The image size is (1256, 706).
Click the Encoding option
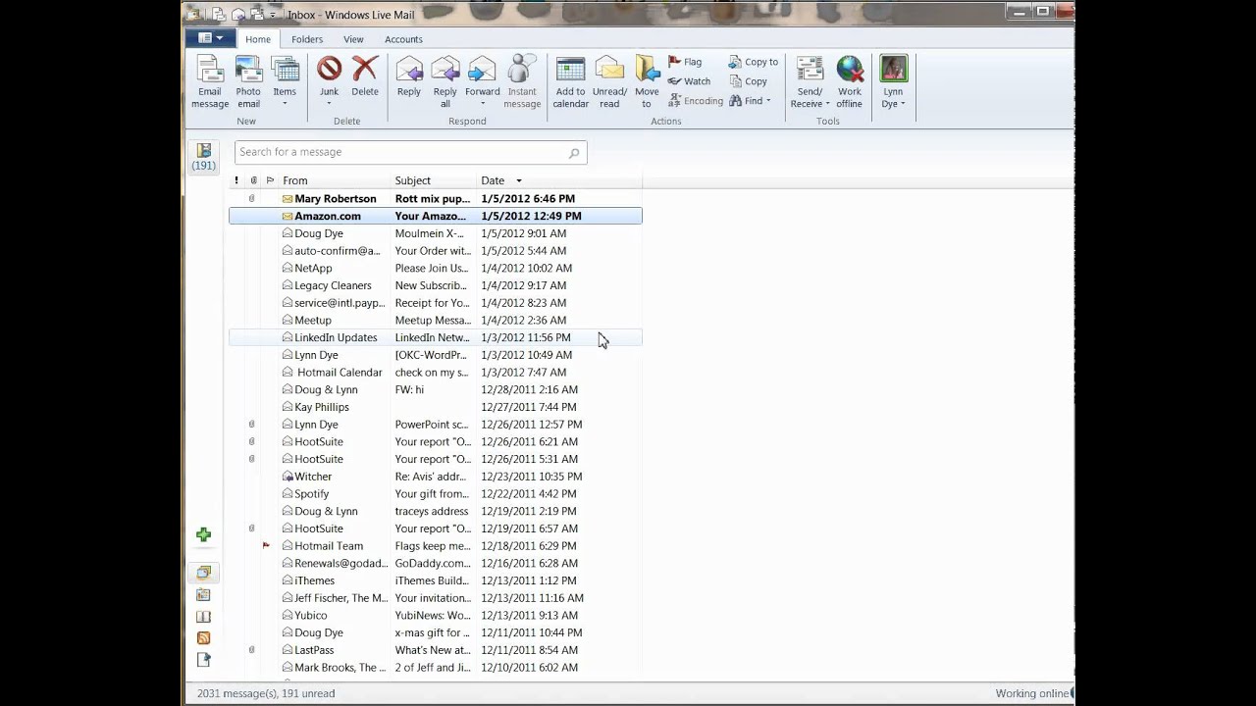695,101
